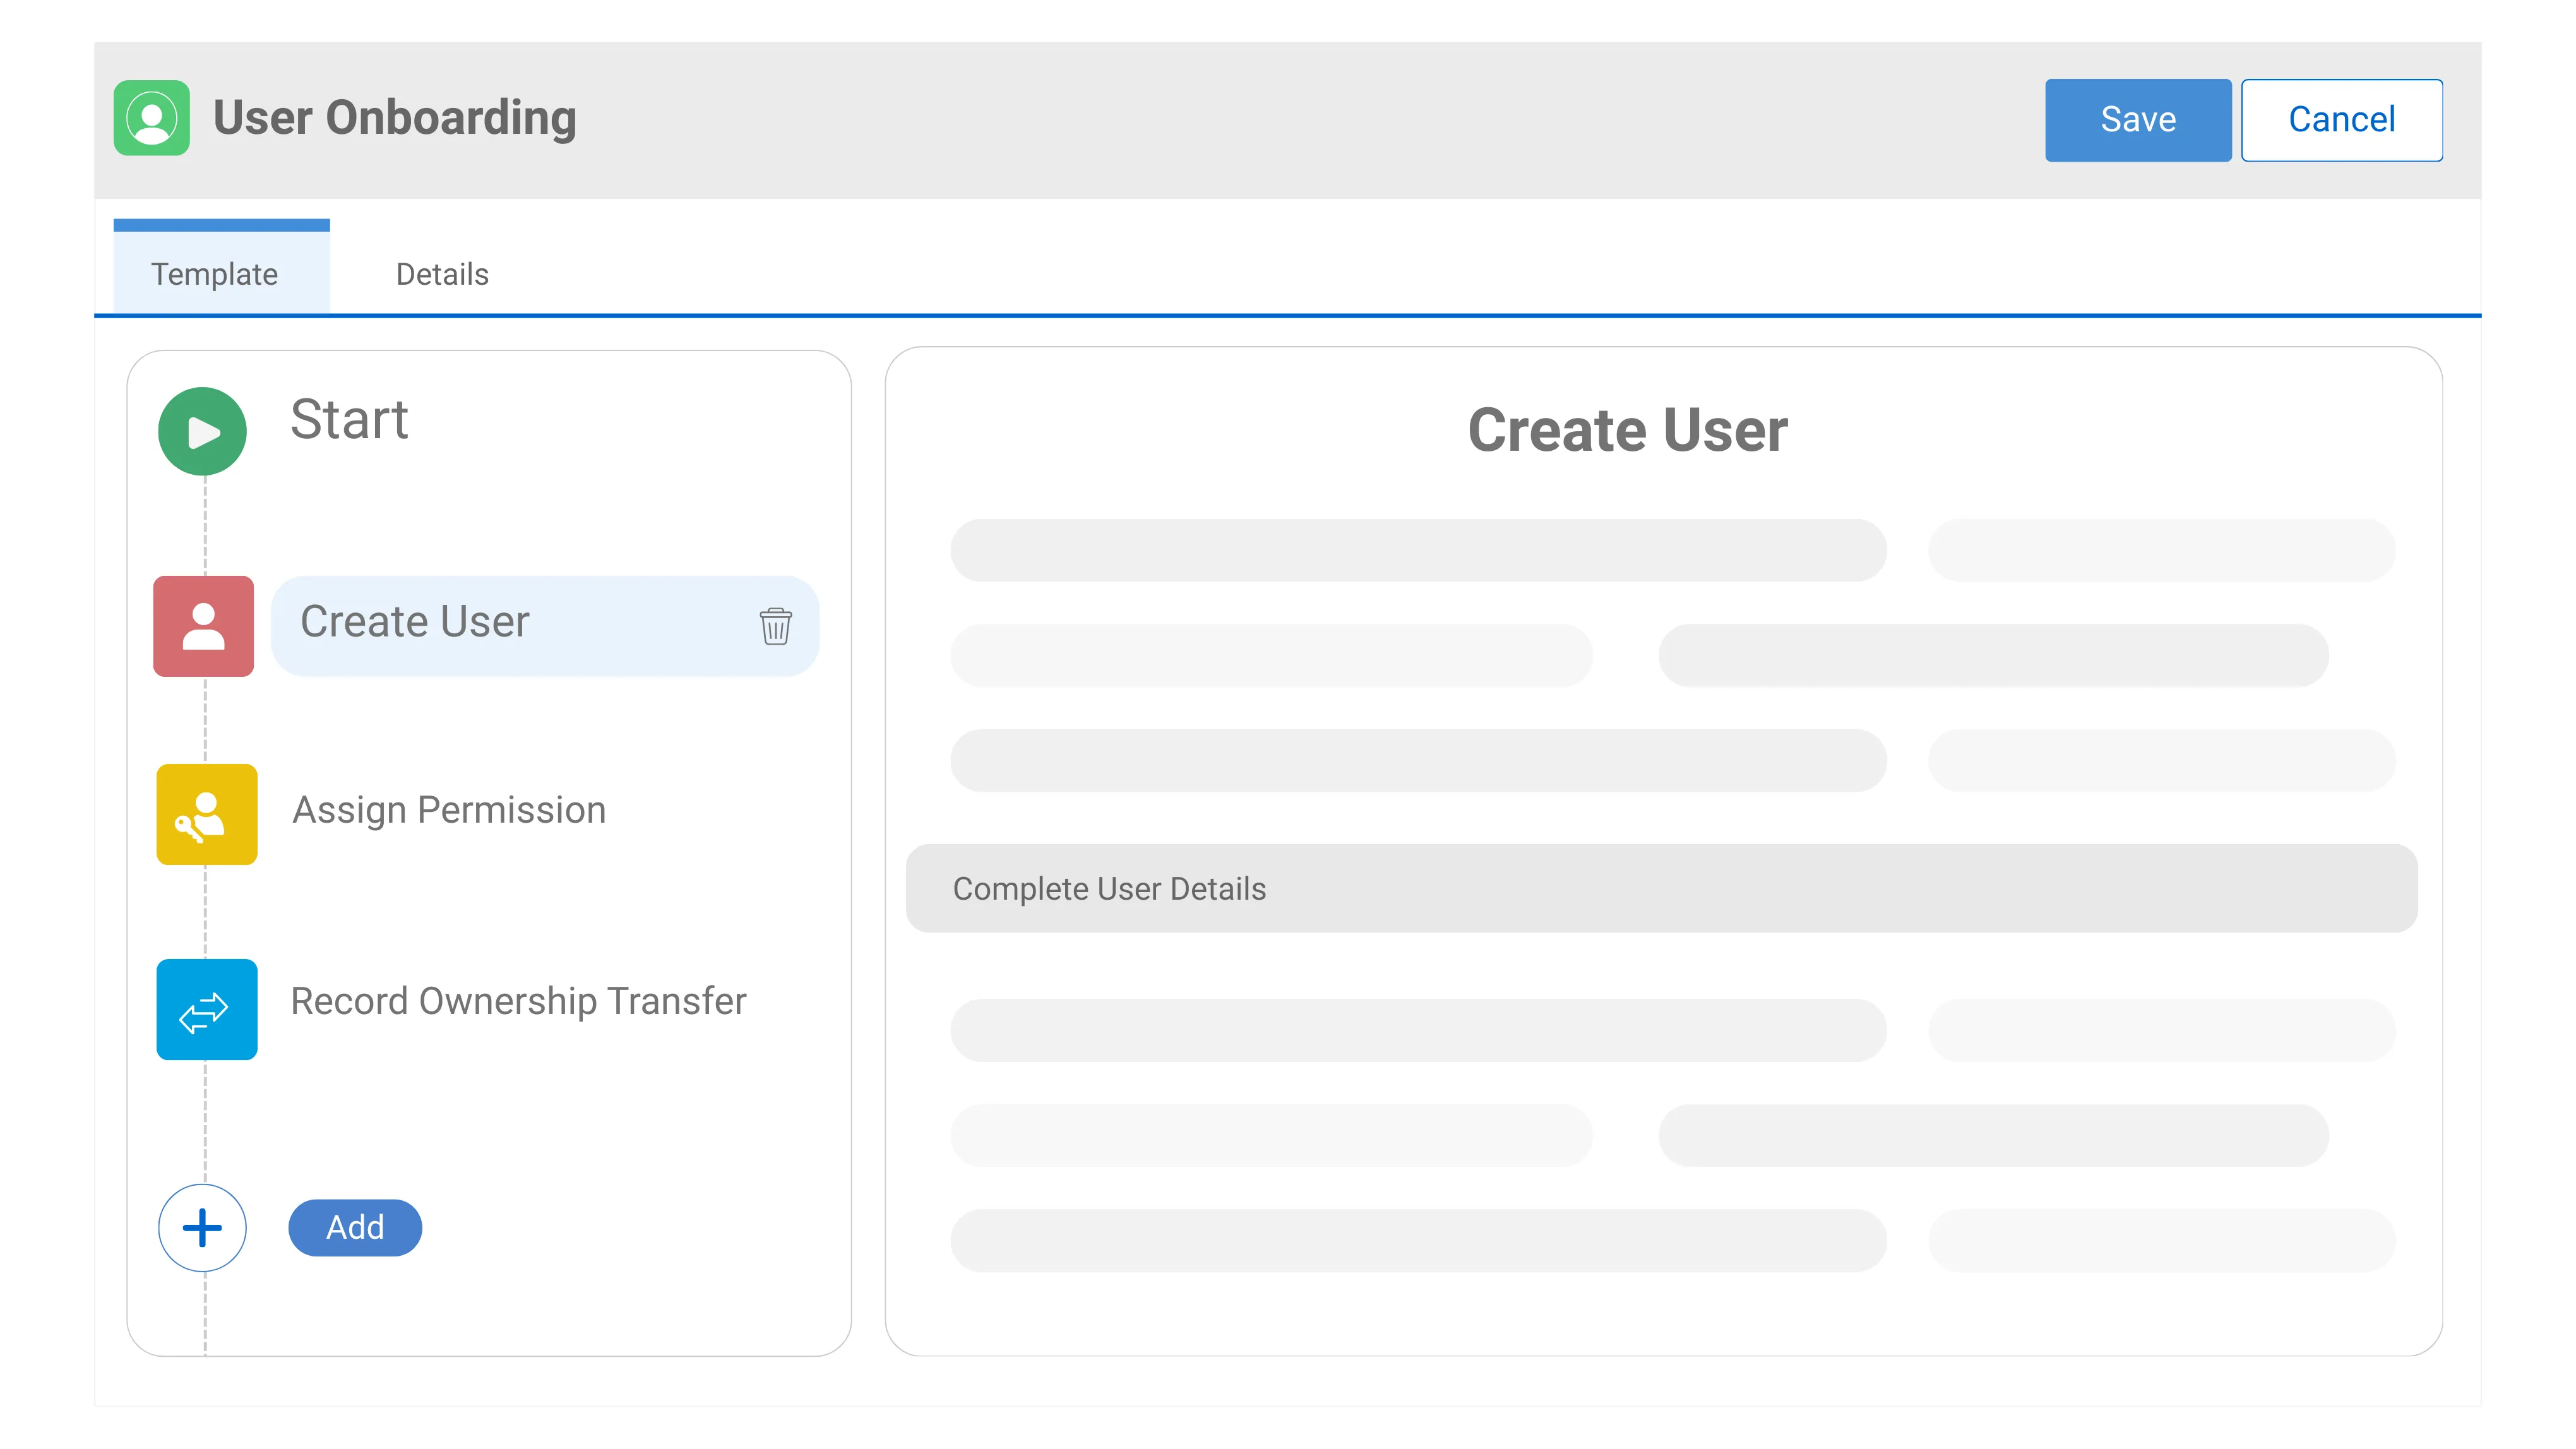The height and width of the screenshot is (1449, 2576).
Task: Cancel editing the template
Action: [2341, 120]
